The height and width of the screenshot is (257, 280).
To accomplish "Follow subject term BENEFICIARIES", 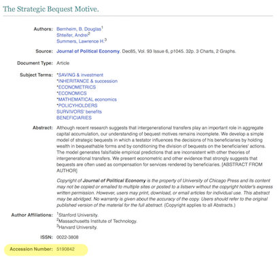I will tap(74, 118).
